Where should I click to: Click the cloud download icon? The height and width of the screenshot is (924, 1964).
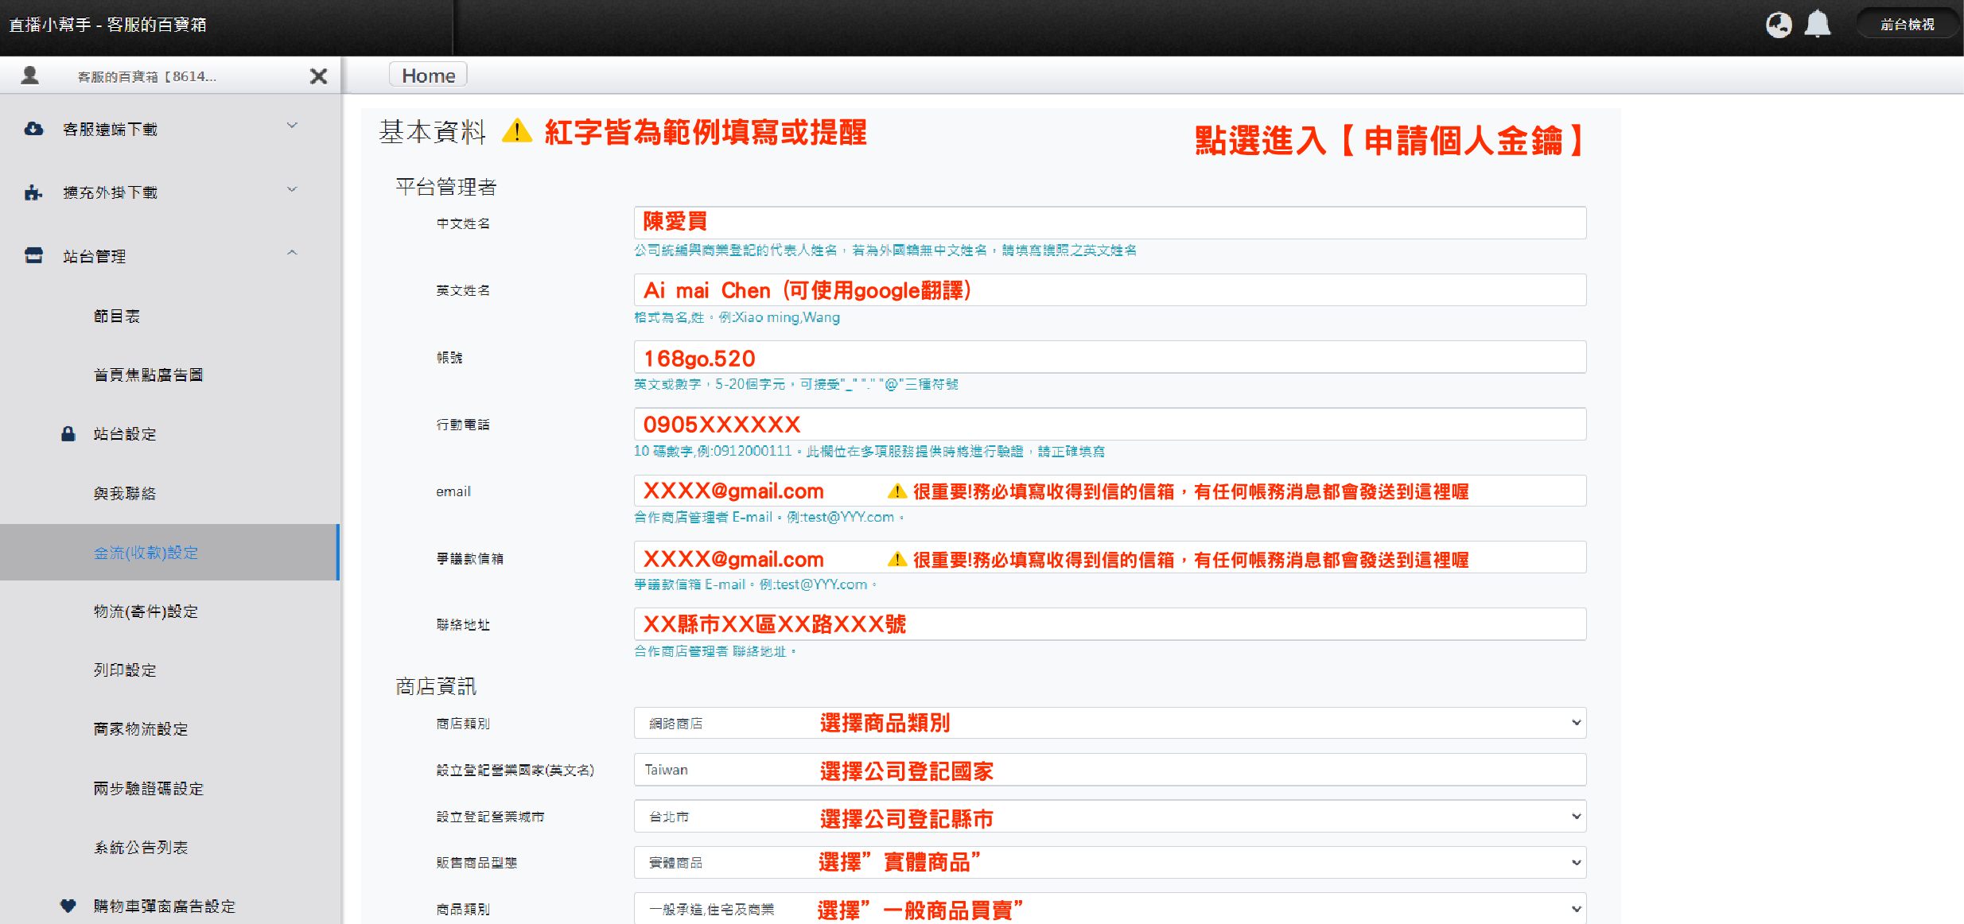[x=33, y=129]
